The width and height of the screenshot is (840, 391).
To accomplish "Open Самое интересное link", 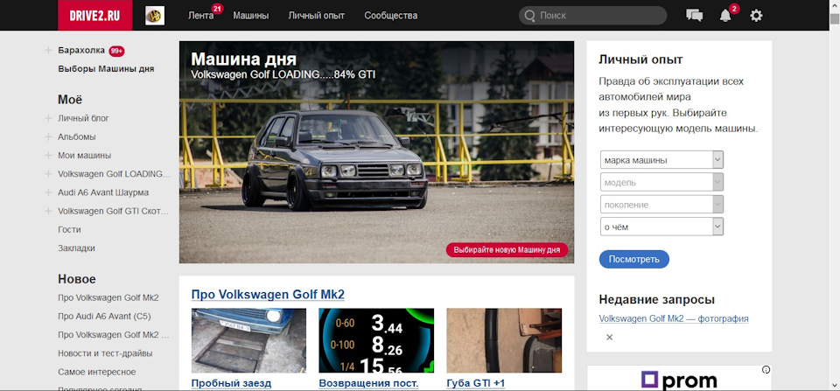I will pos(97,372).
